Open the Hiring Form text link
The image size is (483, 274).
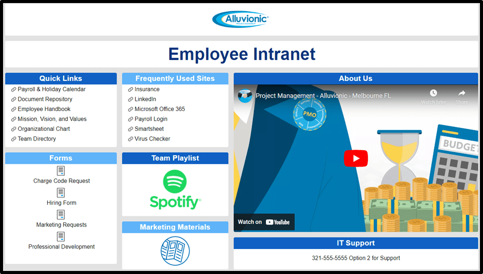tap(61, 203)
